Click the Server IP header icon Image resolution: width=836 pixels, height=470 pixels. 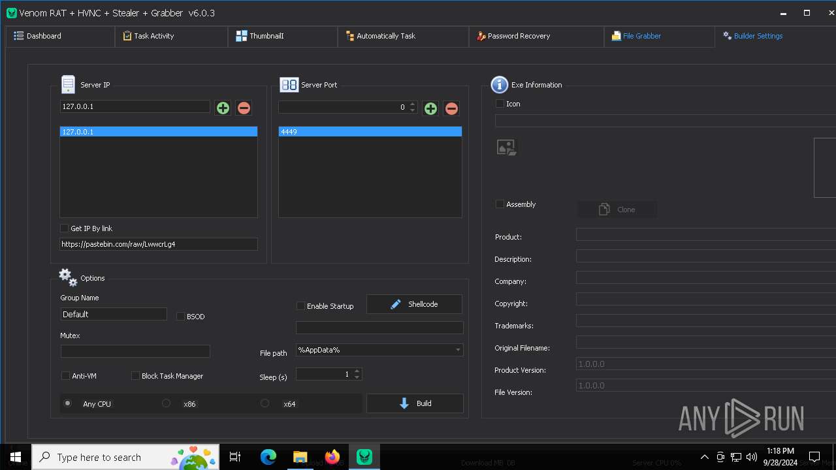coord(68,84)
